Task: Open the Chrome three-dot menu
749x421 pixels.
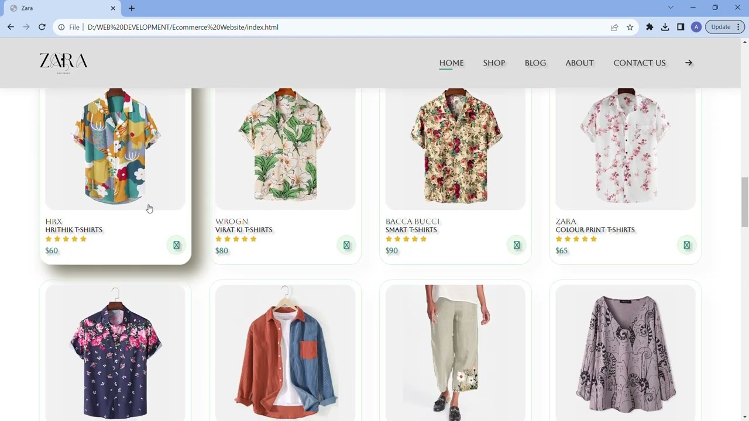Action: [738, 27]
